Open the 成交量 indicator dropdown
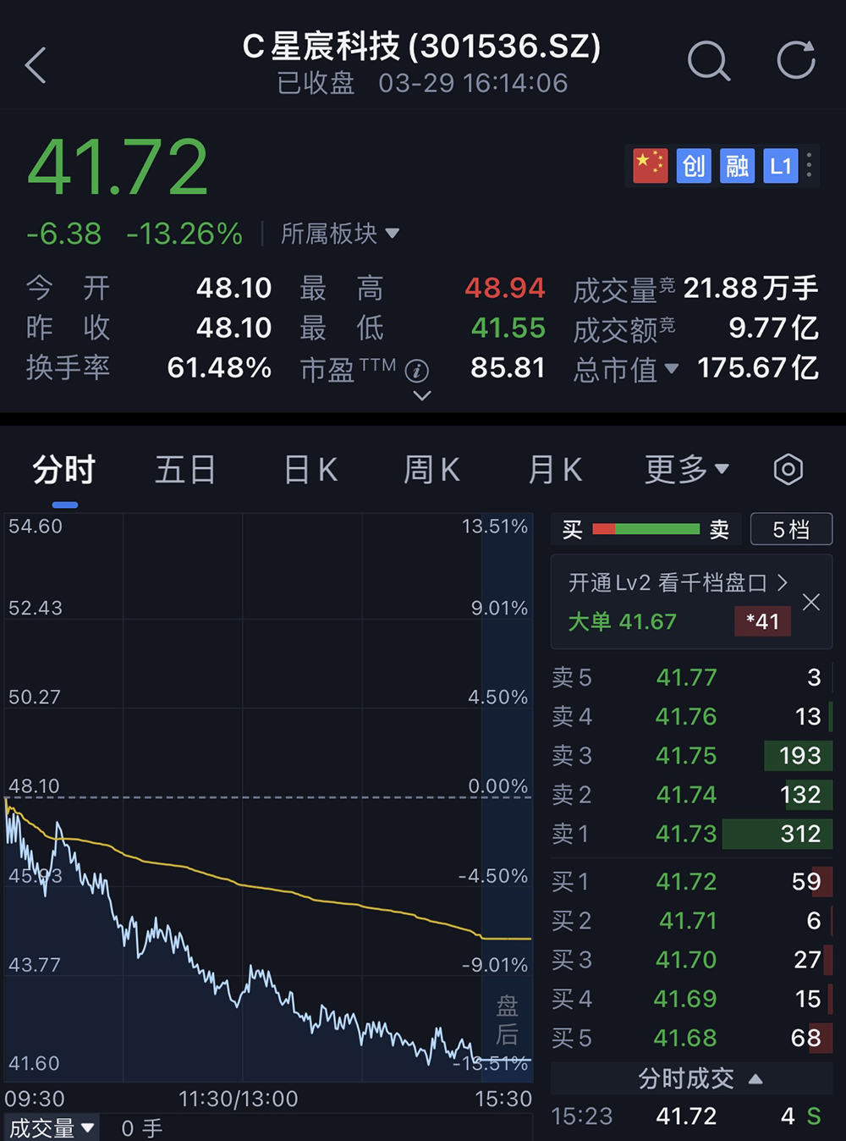This screenshot has width=846, height=1141. [x=51, y=1127]
